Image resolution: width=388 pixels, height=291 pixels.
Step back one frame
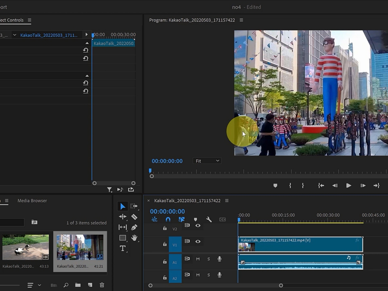335,186
